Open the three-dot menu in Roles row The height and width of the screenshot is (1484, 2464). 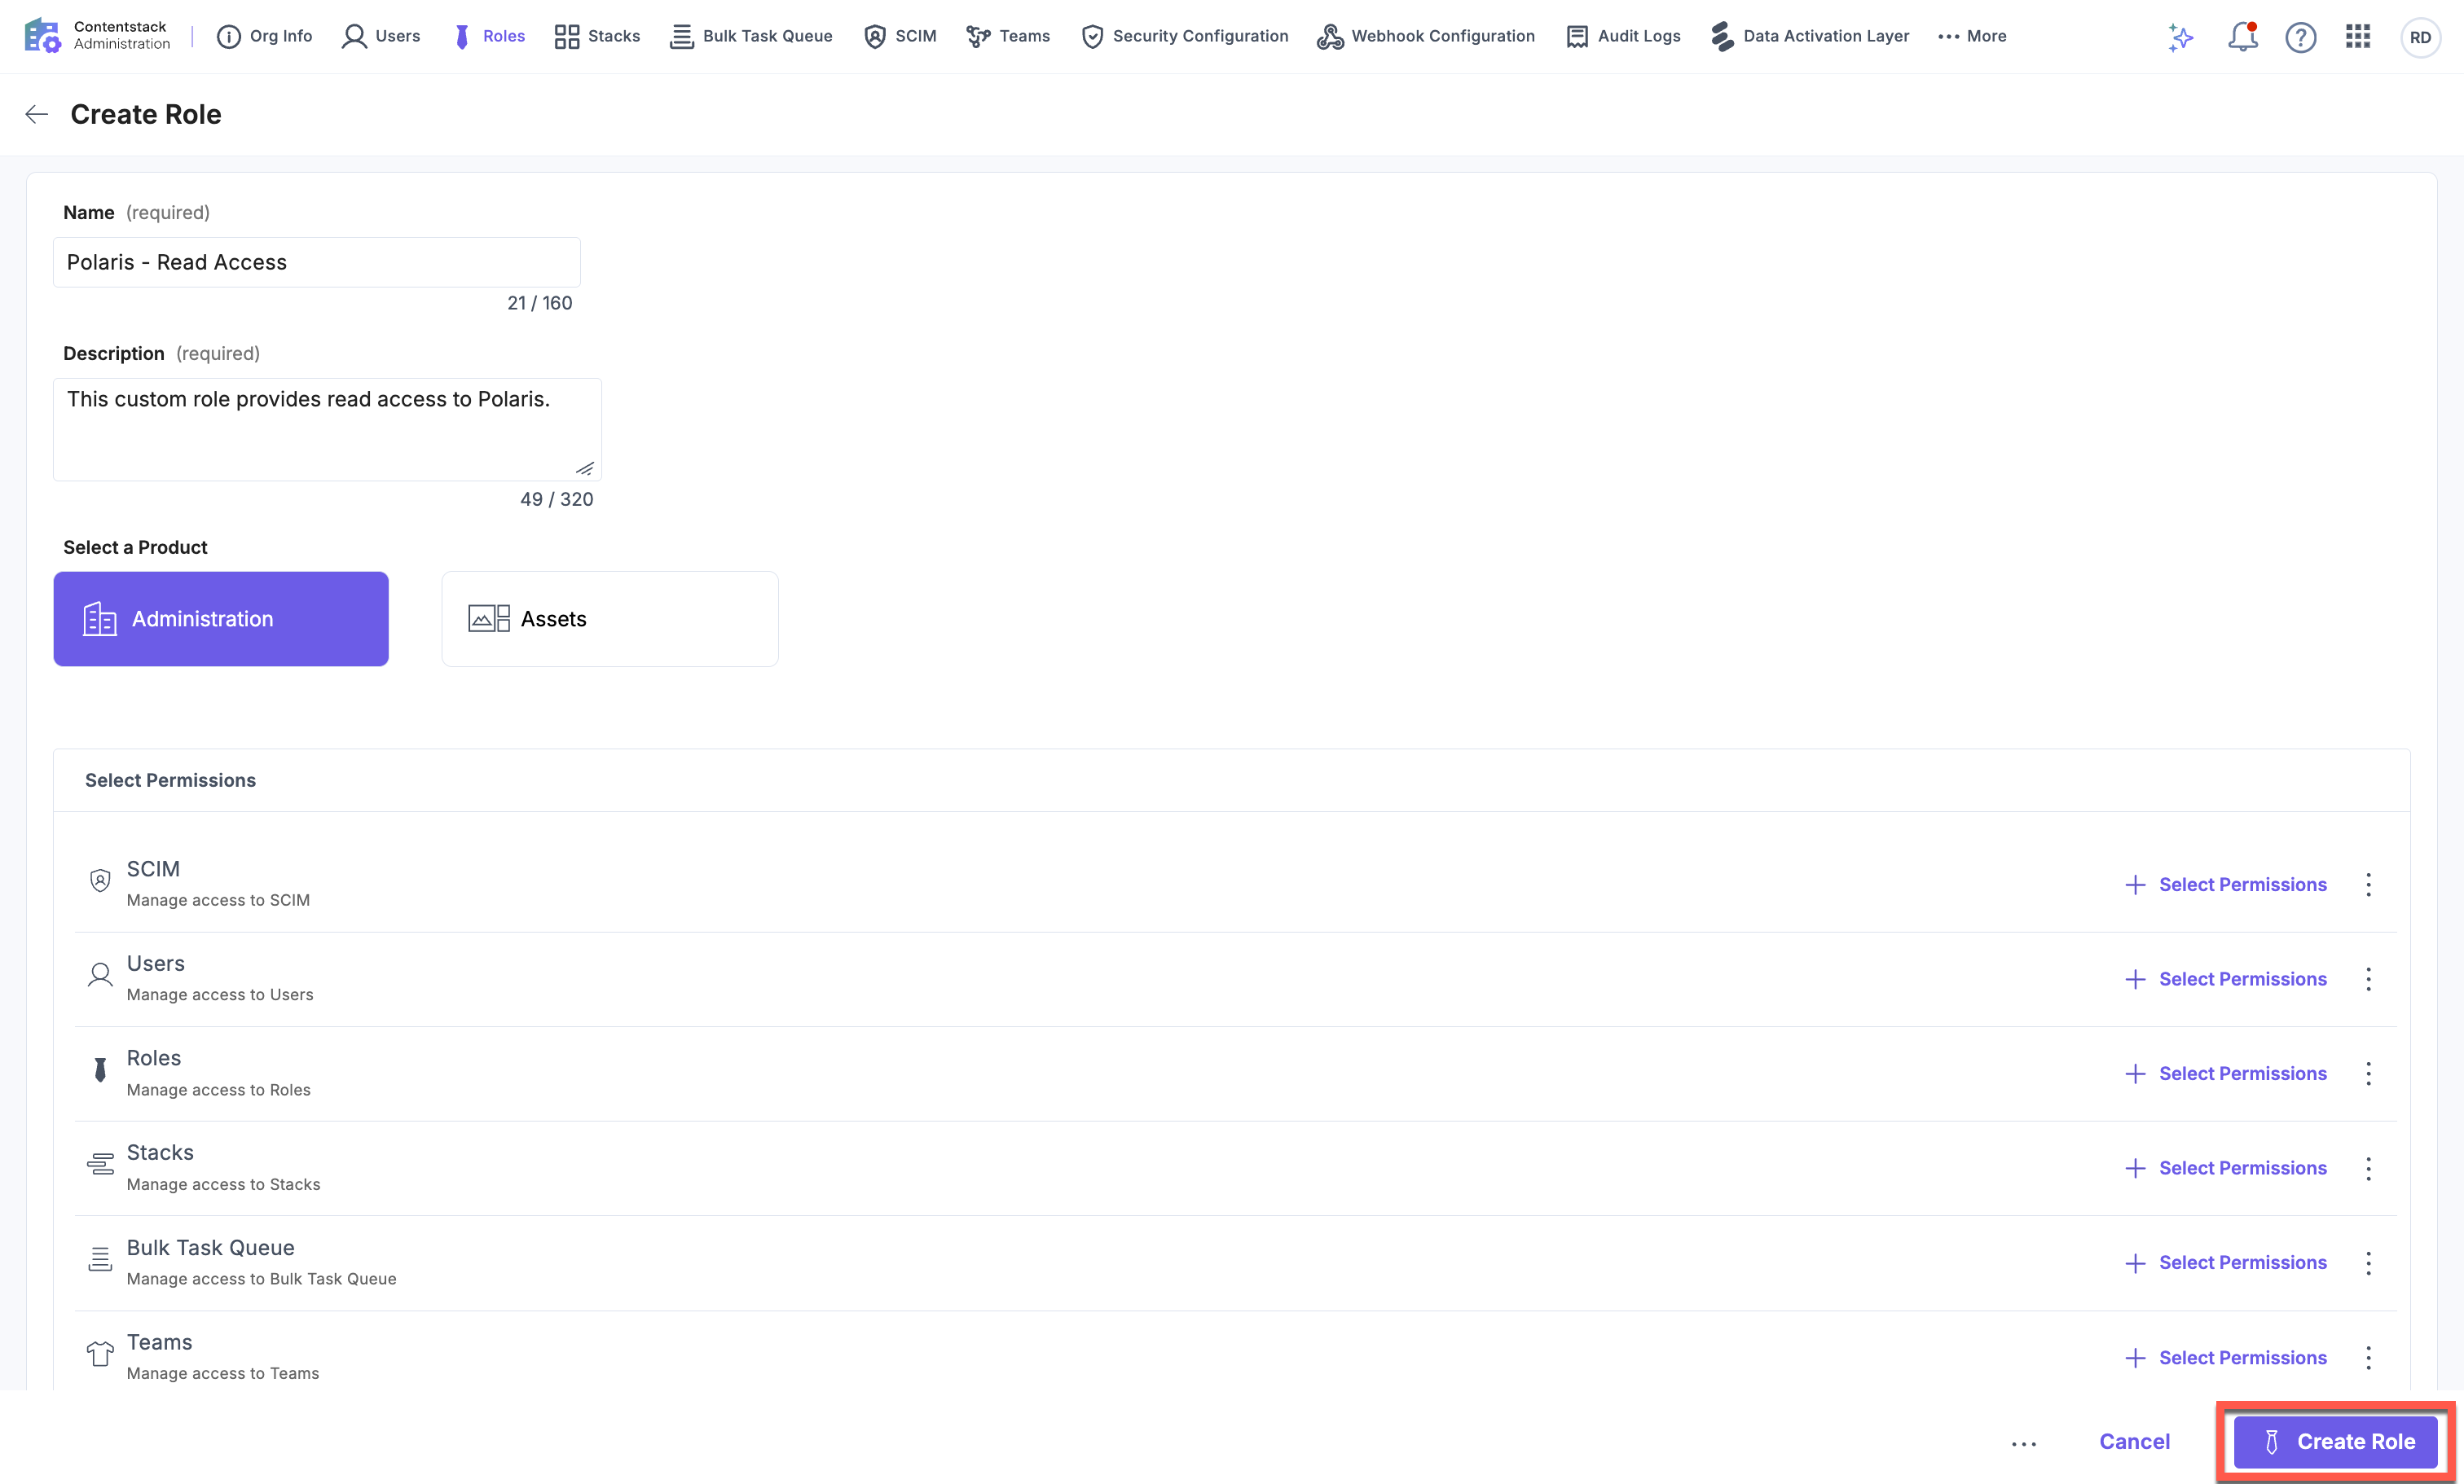[2368, 1073]
